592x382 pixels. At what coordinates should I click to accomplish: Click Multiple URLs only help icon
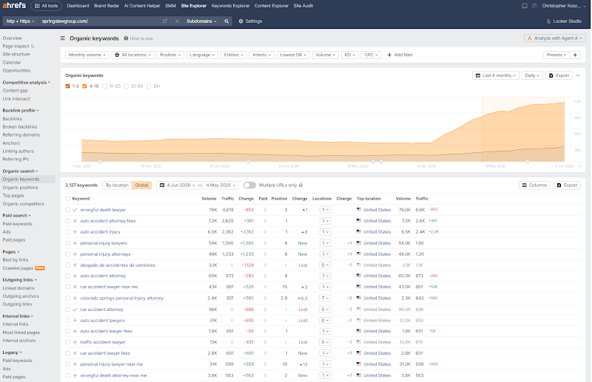pyautogui.click(x=301, y=185)
